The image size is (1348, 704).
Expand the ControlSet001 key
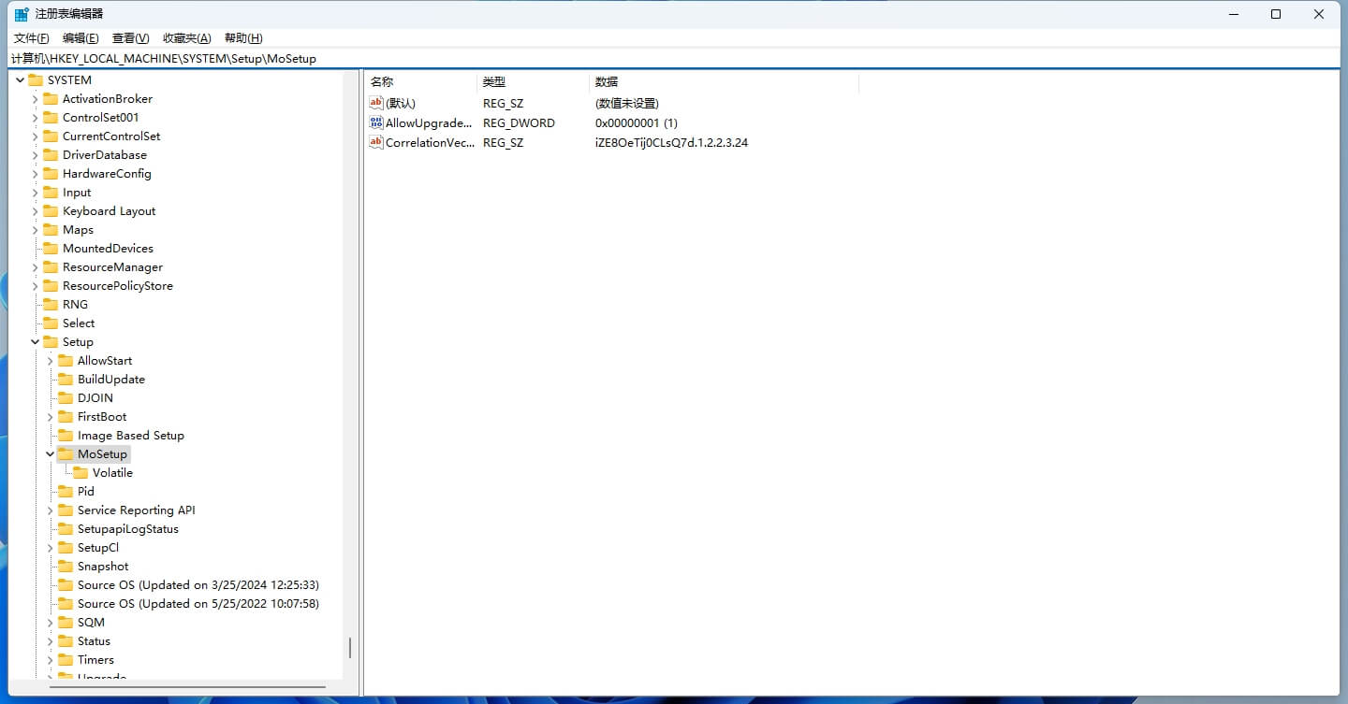[x=36, y=118]
